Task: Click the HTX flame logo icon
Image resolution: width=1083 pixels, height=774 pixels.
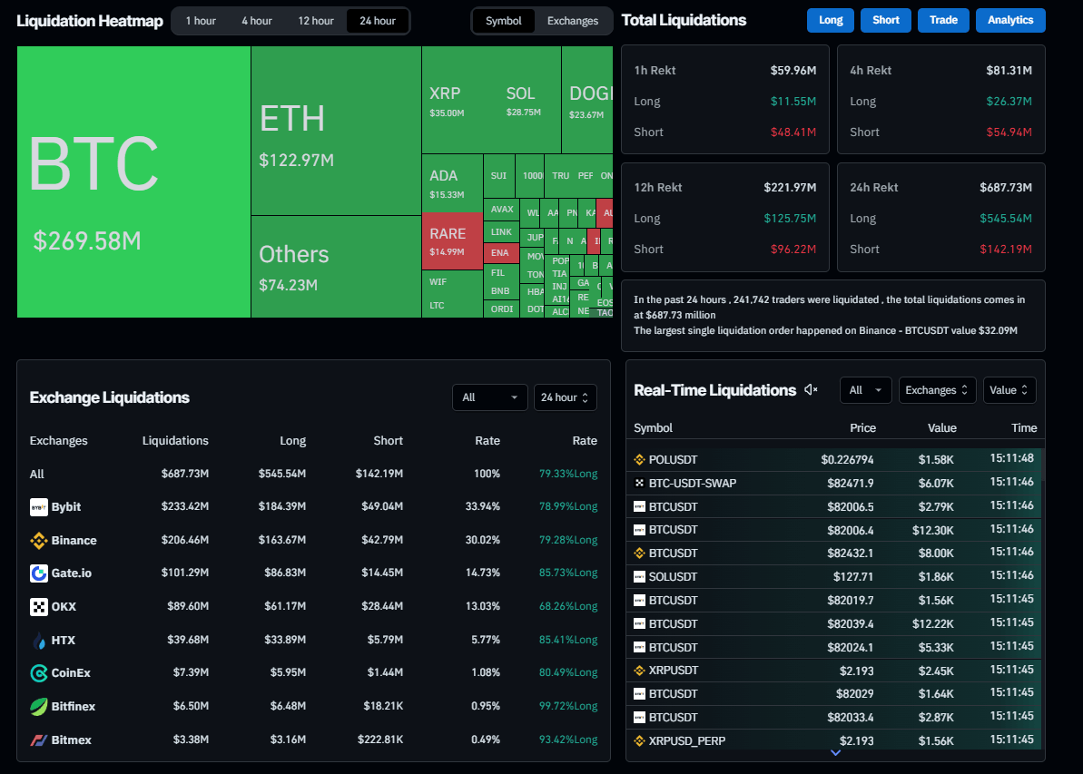Action: [x=39, y=641]
